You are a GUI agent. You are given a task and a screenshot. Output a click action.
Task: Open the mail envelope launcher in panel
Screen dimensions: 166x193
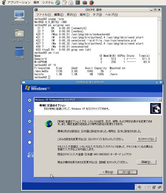click(71, 3)
